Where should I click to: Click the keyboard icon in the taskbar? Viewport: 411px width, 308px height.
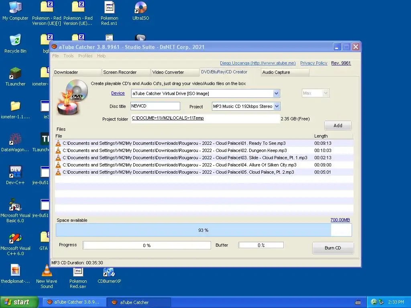[x=358, y=302]
